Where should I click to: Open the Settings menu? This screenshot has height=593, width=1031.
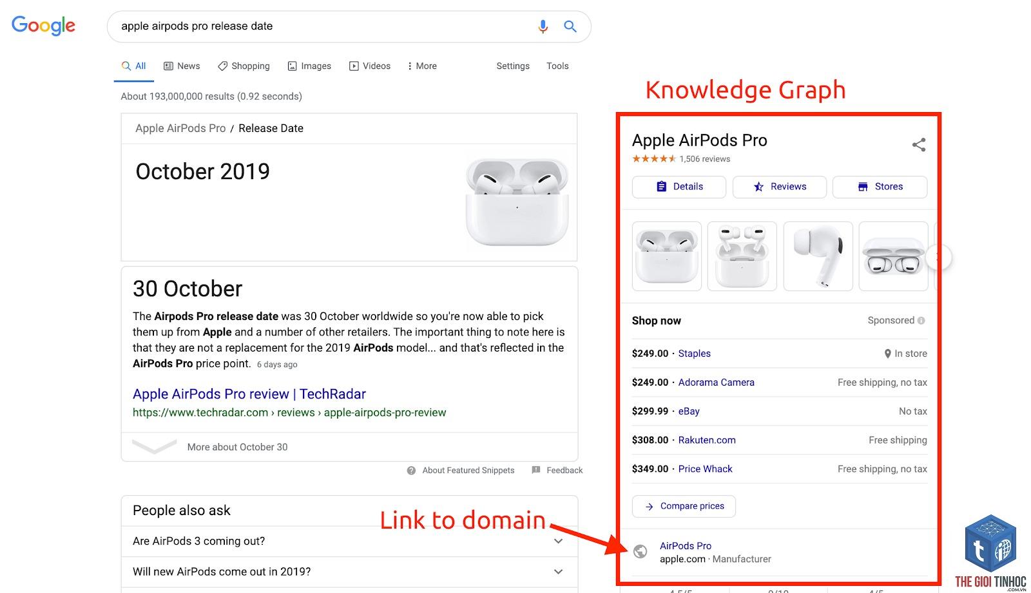click(x=513, y=66)
